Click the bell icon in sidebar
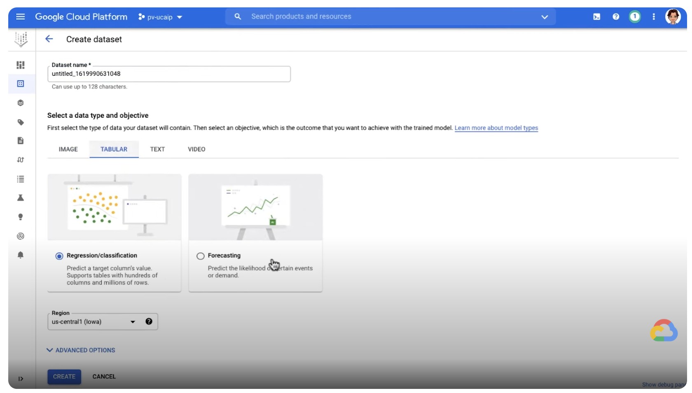692x393 pixels. 21,255
